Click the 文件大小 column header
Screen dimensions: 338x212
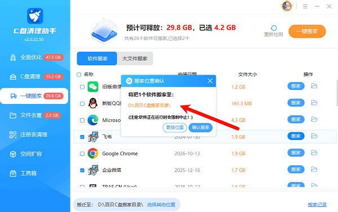coord(247,74)
